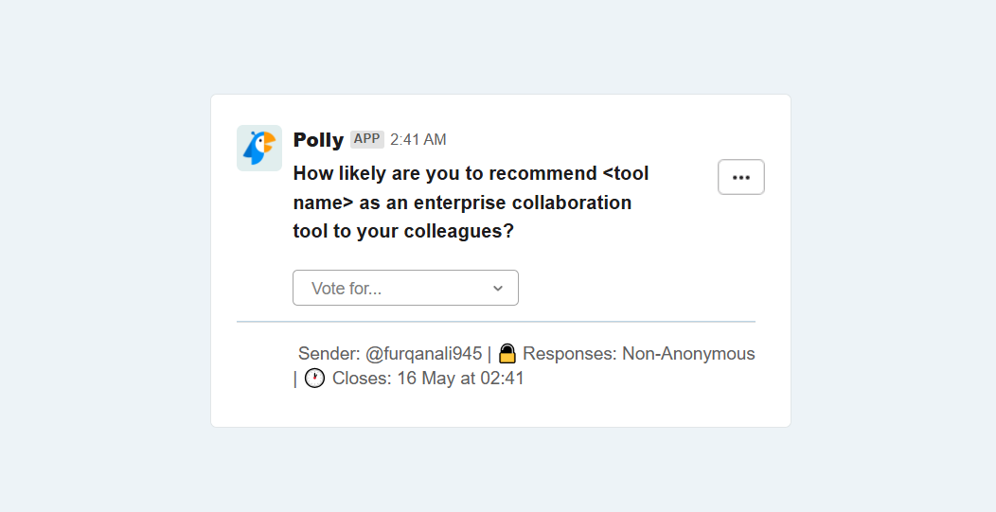Click the yellow padlock icon

coord(507,353)
